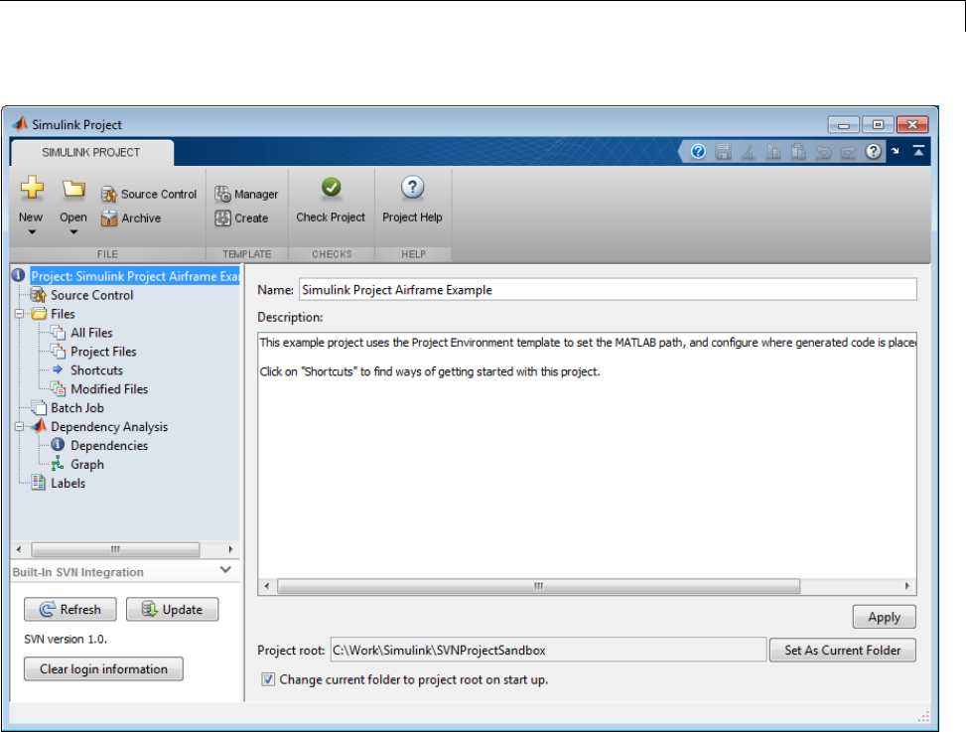Viewport: 966px width, 732px height.
Task: Run Check Project
Action: tap(331, 201)
